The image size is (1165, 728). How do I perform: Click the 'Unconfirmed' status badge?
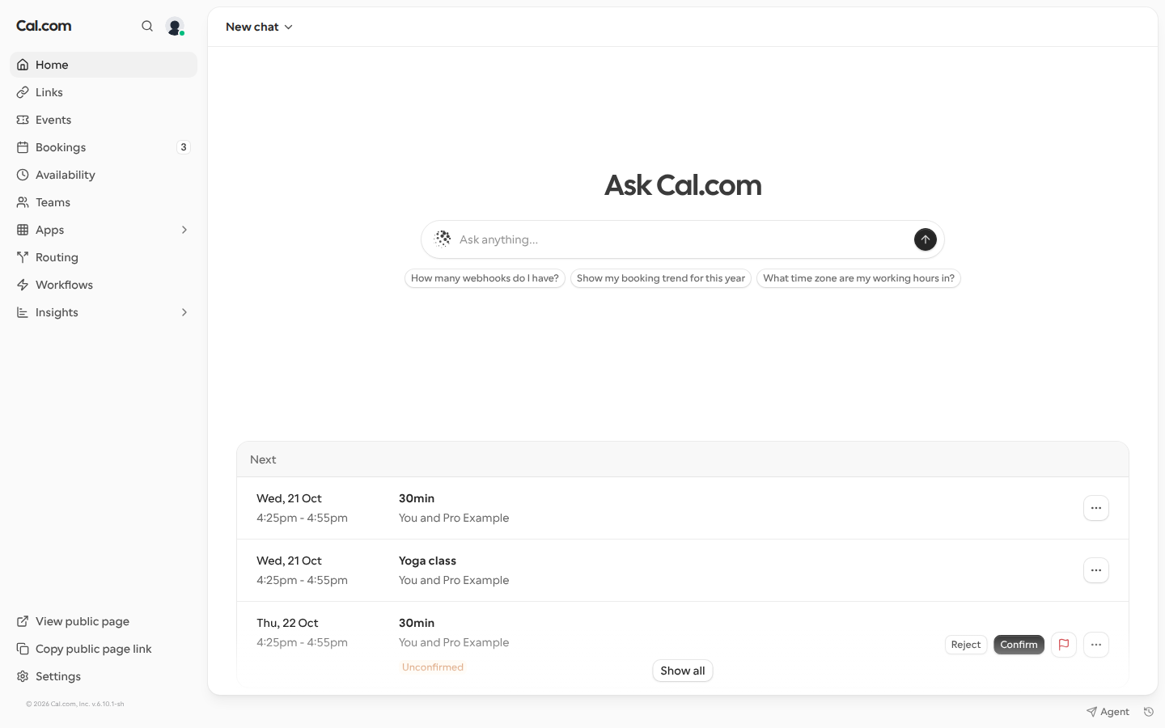[433, 667]
